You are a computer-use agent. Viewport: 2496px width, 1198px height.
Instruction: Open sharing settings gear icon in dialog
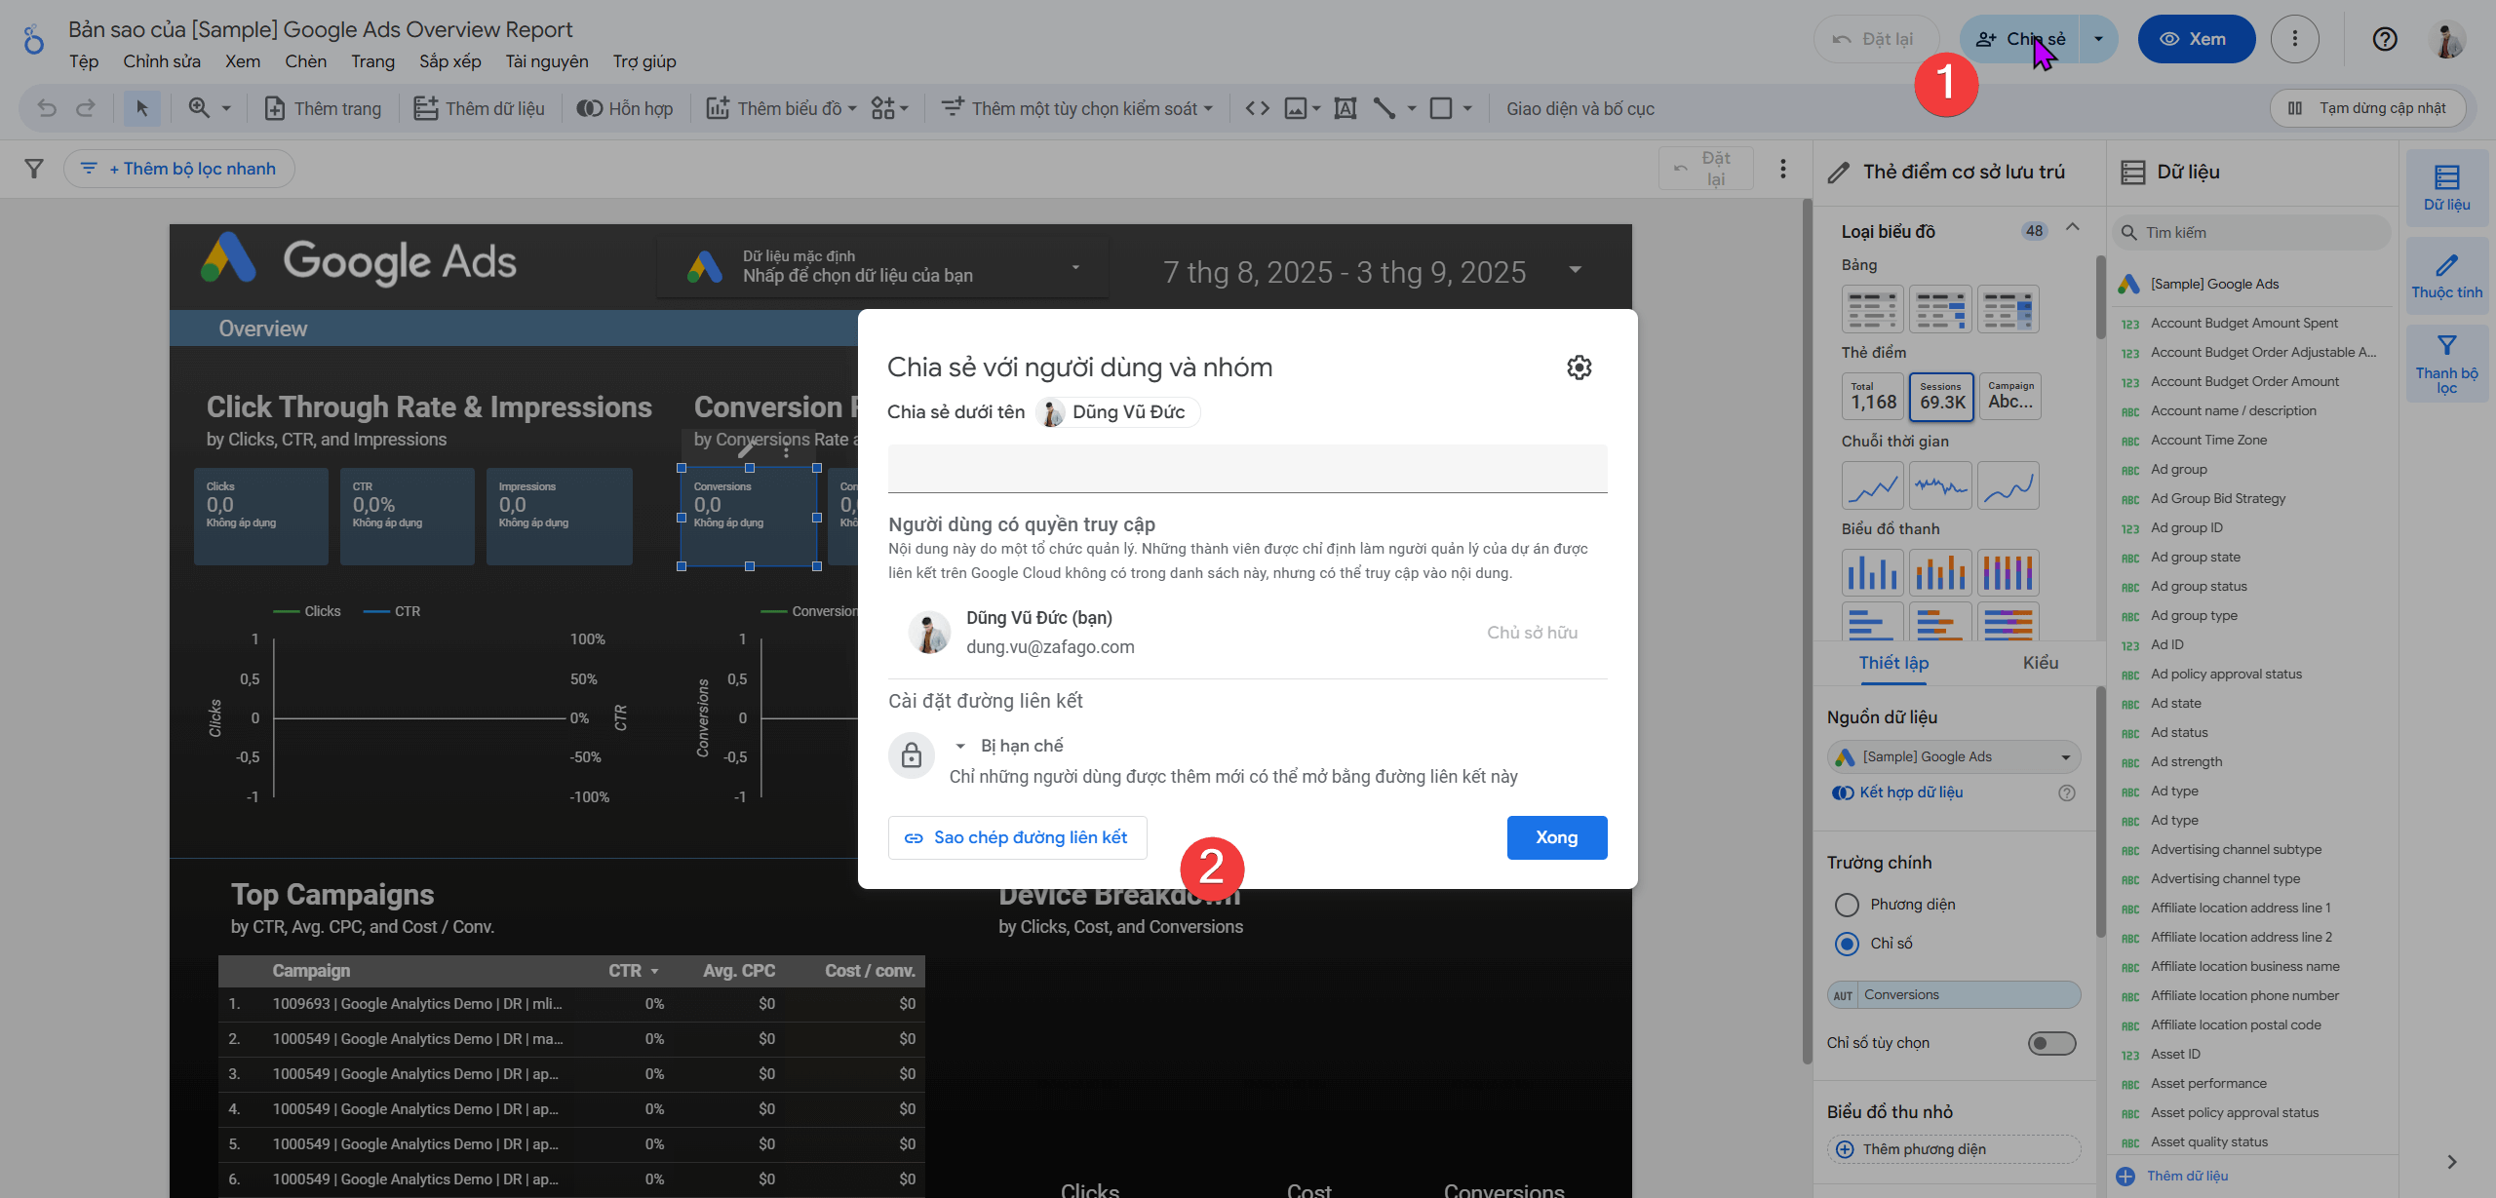1579,367
